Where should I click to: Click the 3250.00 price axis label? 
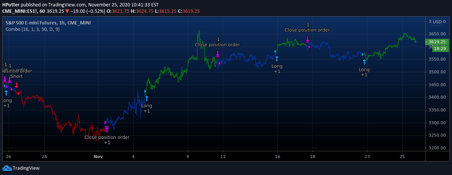tap(437, 135)
